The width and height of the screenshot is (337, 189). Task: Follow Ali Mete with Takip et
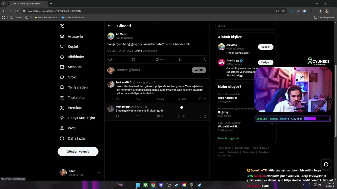click(x=266, y=47)
